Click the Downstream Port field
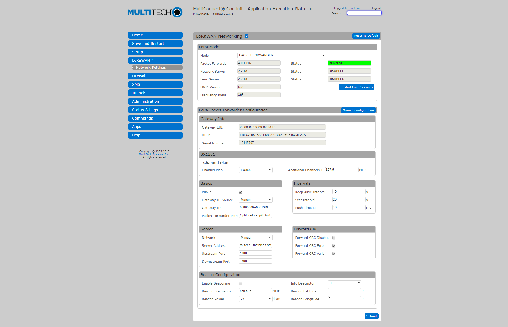Screen dimensions: 508x327 pyautogui.click(x=256, y=261)
